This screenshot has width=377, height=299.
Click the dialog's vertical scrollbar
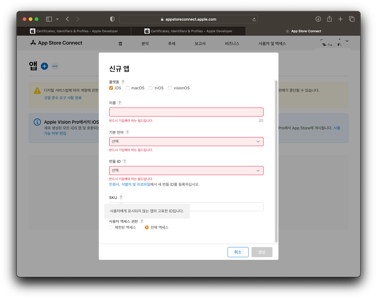tap(276, 161)
